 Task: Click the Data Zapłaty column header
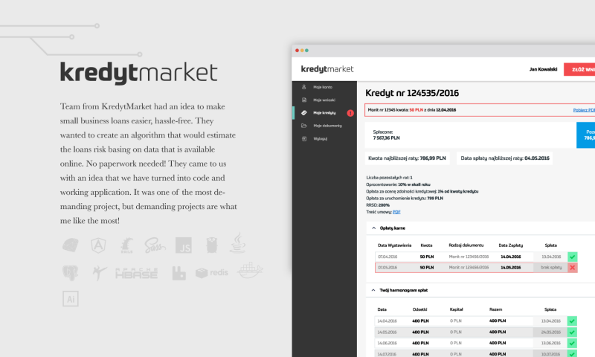point(510,245)
